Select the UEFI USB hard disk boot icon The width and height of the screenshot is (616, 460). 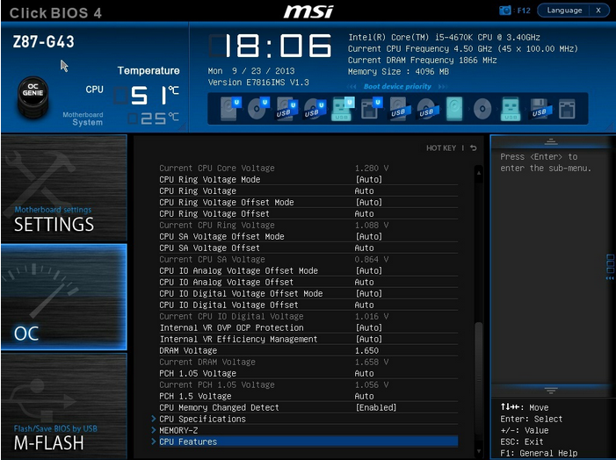tap(286, 109)
